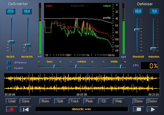
Task: Click the 00:00:00 start time label
Action: (x=10, y=95)
